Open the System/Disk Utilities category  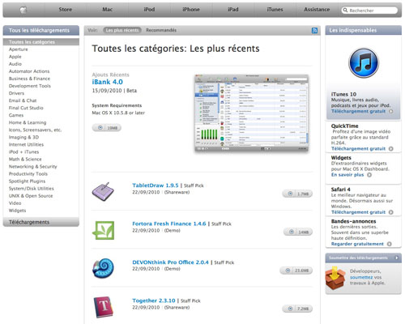coord(32,189)
